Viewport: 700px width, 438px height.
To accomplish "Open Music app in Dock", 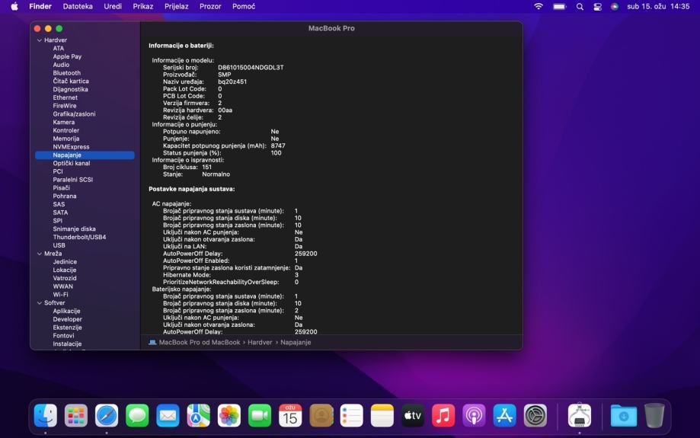I will pyautogui.click(x=443, y=415).
